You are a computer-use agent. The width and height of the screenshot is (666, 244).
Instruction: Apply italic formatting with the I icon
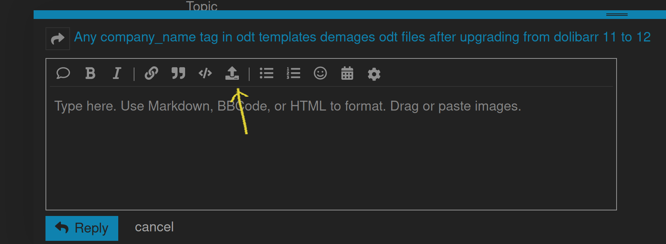(117, 73)
